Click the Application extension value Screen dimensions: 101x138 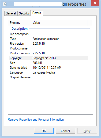coord(46,39)
